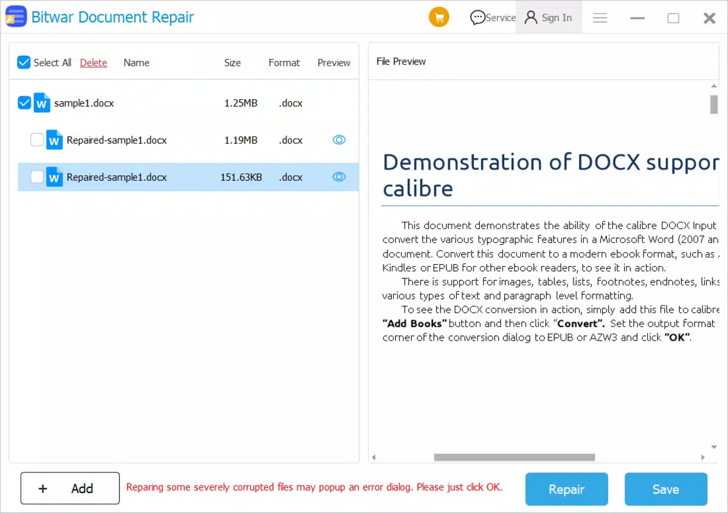Screen dimensions: 728x513
Task: Close the Bitwar Document Repair window
Action: [709, 18]
